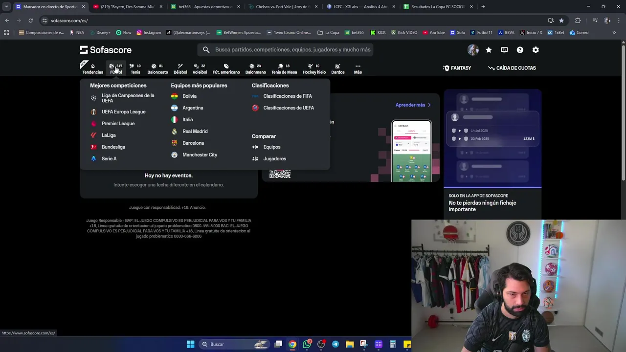Open the Hockey hielo category

(314, 68)
